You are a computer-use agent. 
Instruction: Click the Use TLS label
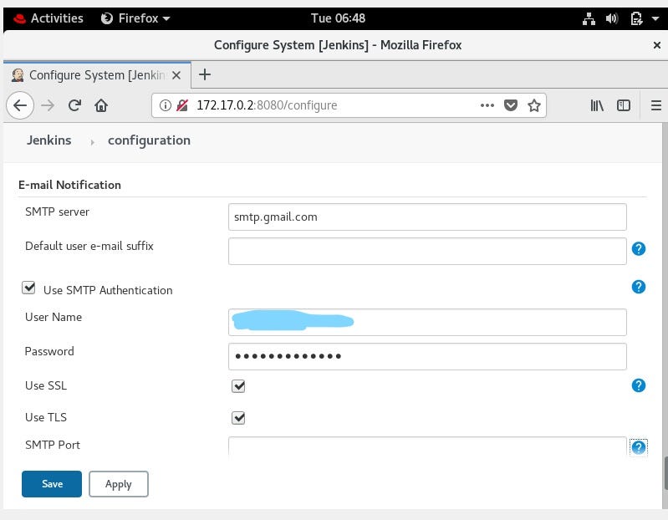click(46, 417)
